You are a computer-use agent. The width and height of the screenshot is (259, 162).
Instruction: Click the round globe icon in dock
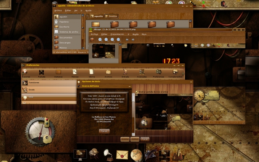pos(136,155)
